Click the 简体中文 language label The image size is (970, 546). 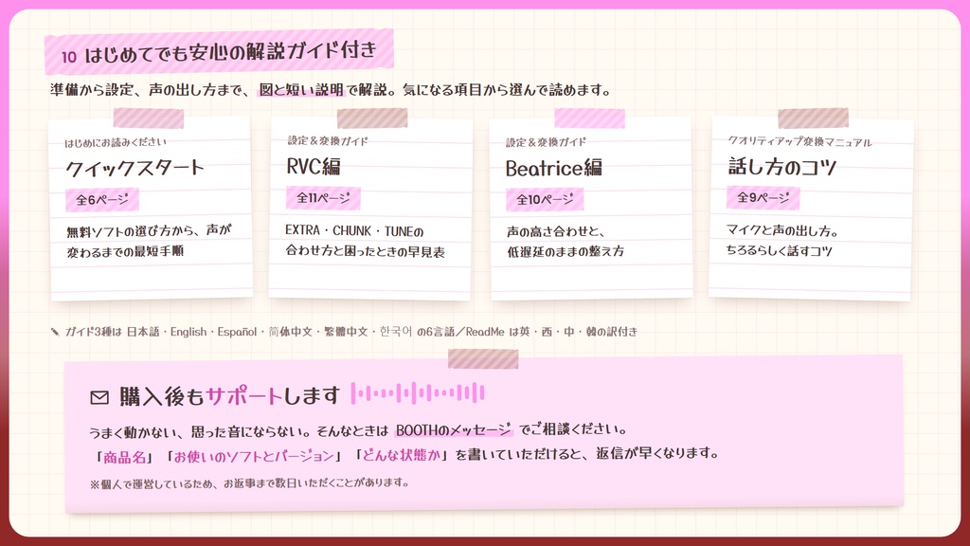290,332
